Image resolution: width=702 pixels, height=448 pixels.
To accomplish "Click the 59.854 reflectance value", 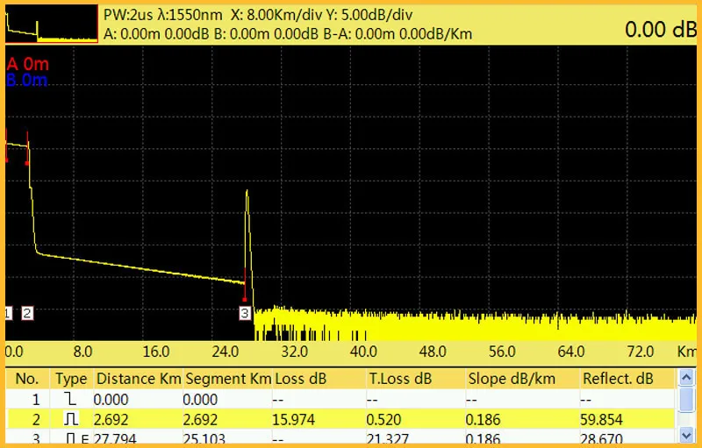I will coord(601,420).
